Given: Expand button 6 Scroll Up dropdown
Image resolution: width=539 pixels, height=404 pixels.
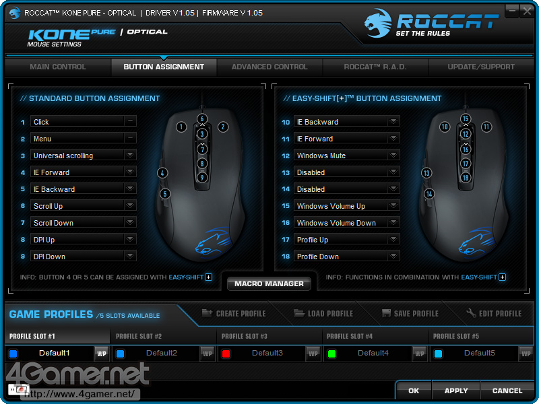Looking at the screenshot, I should pos(130,205).
